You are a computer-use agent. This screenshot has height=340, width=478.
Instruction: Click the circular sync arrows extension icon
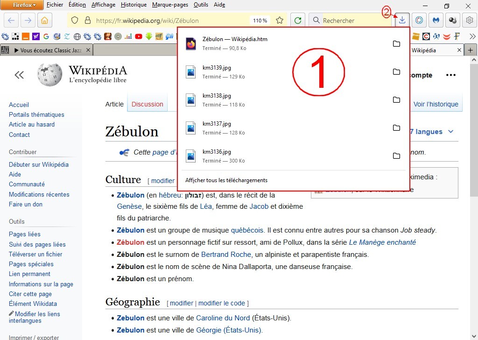[x=419, y=20]
